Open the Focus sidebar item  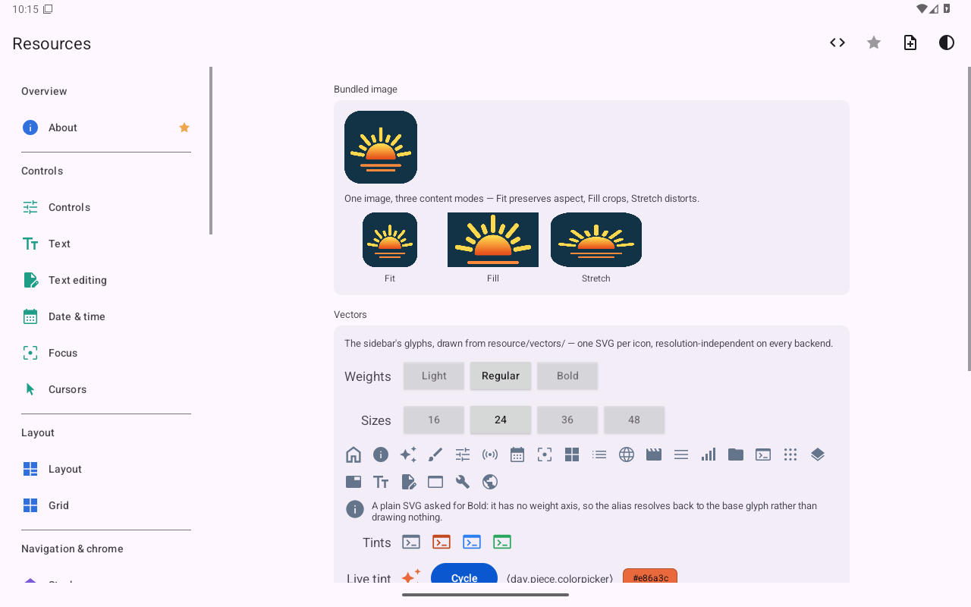(x=106, y=353)
